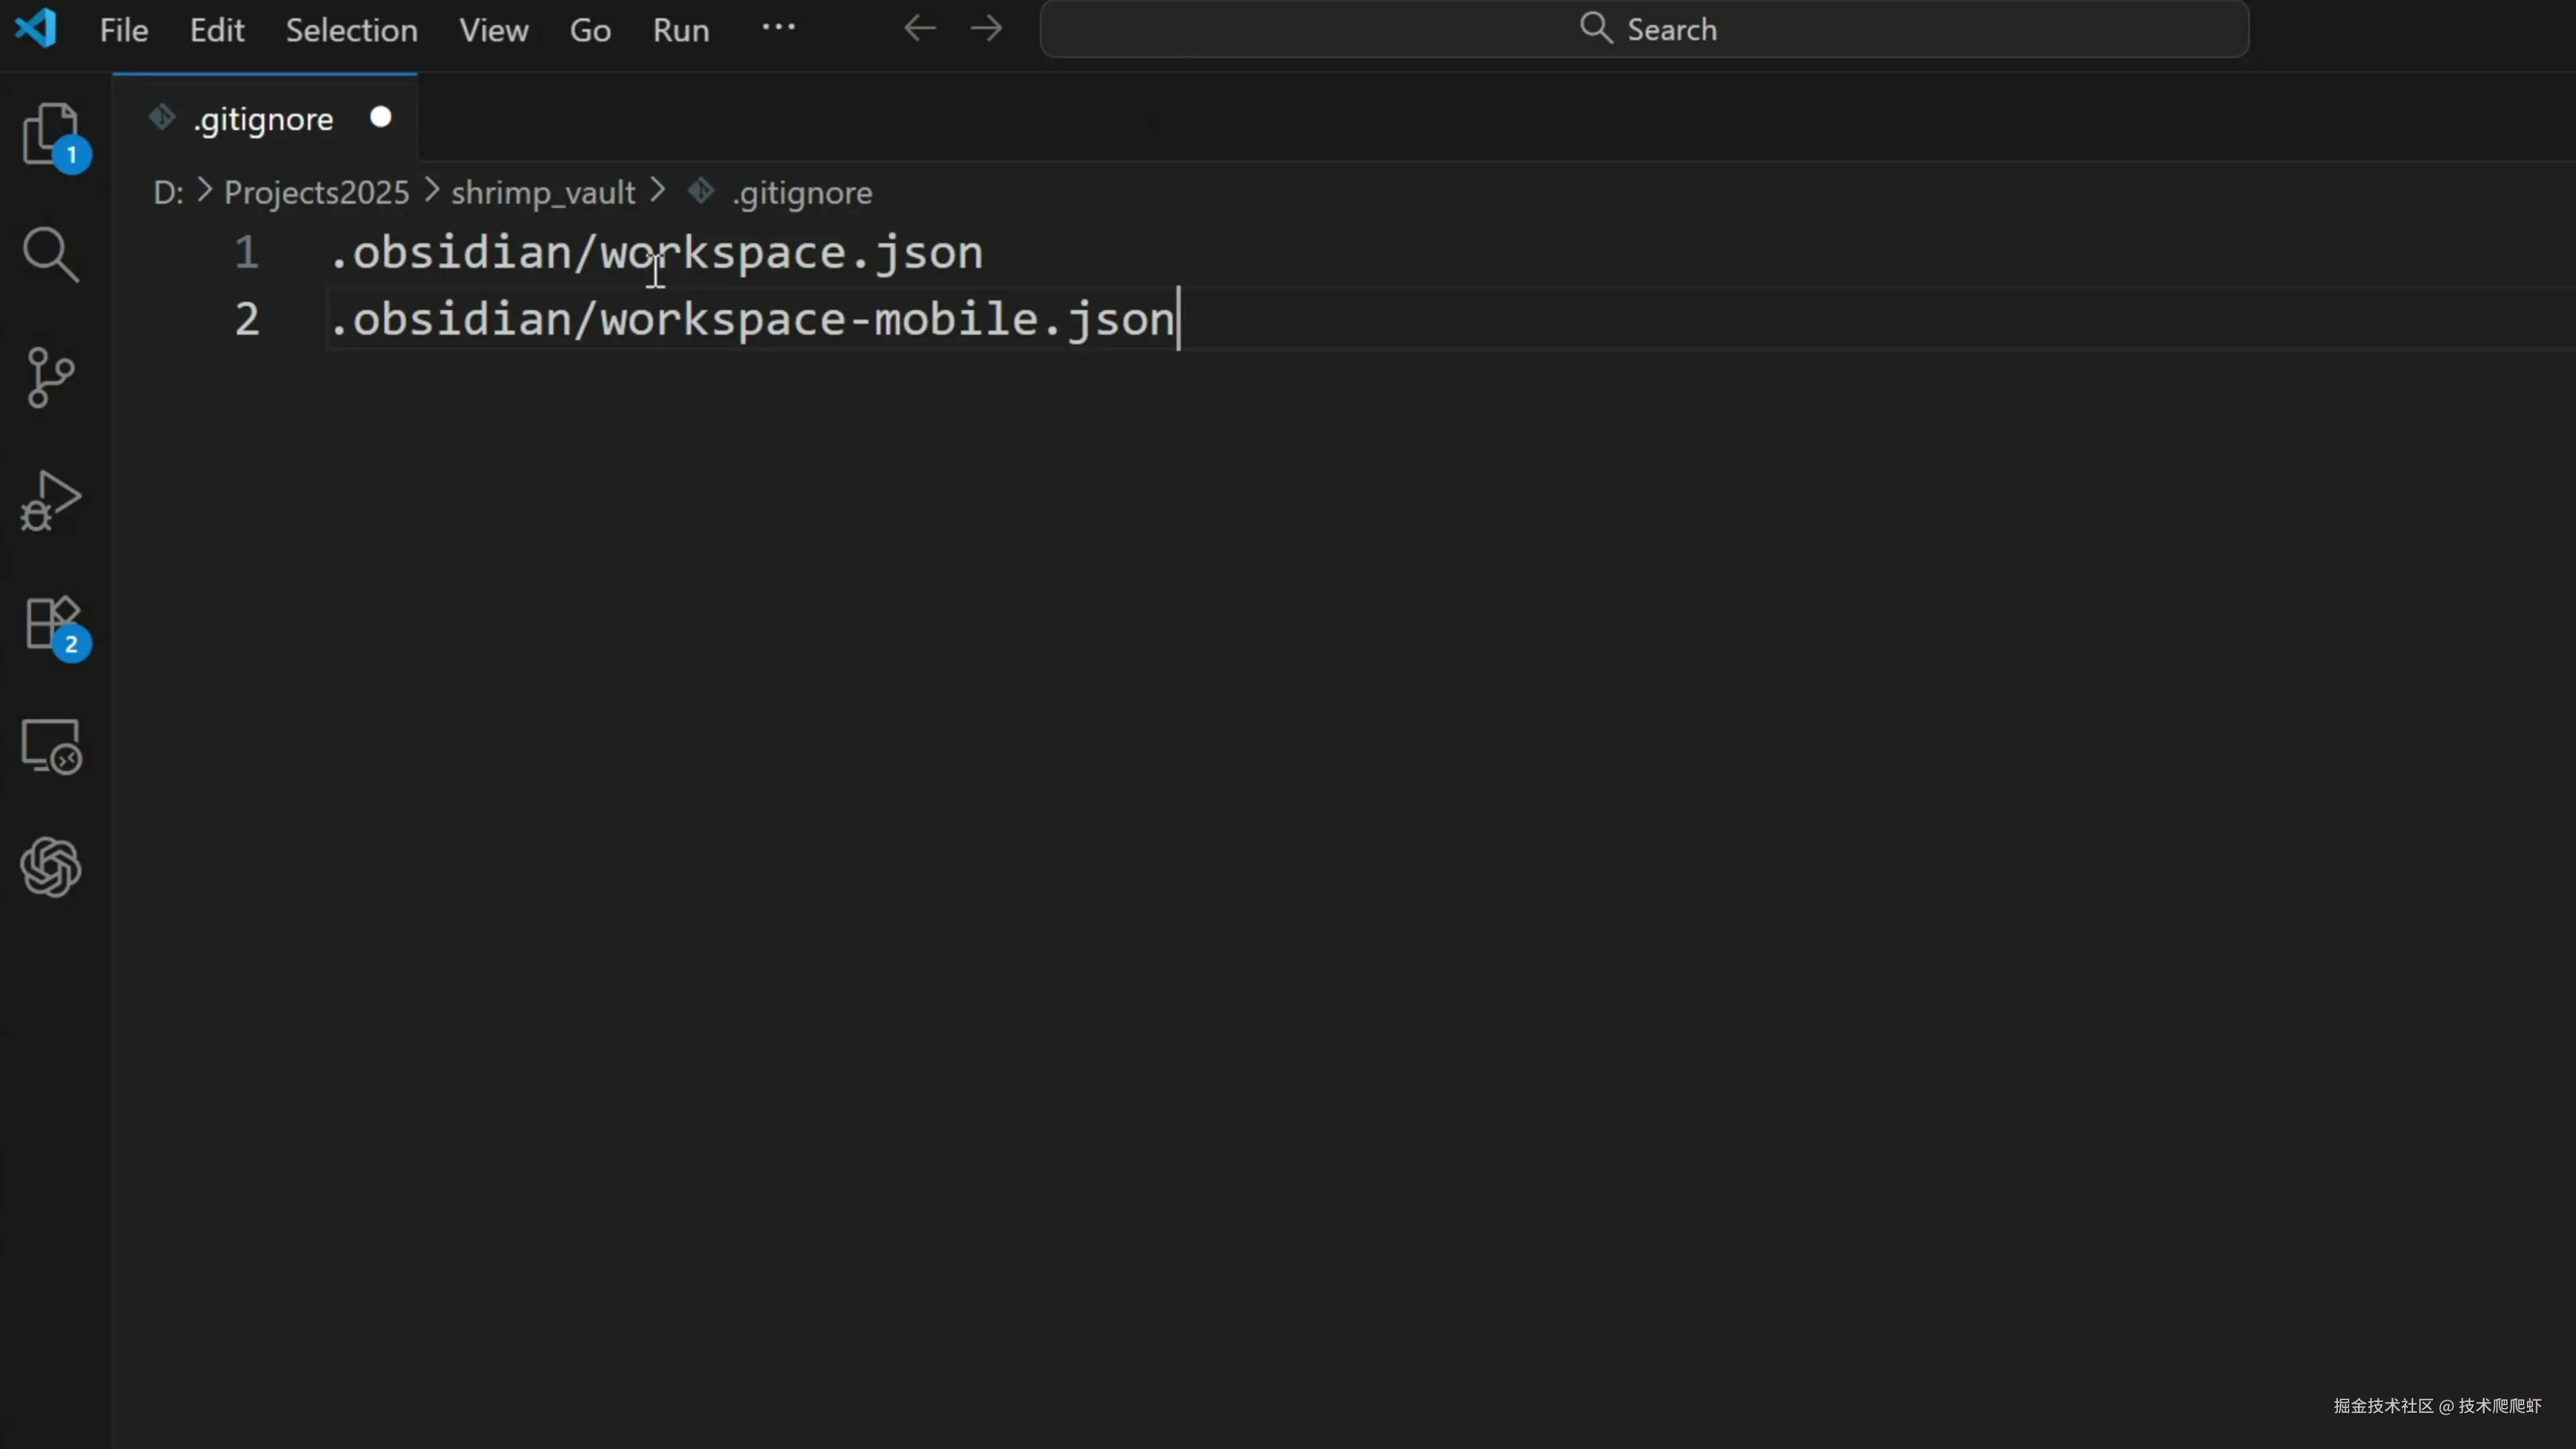This screenshot has width=2576, height=1449.
Task: Go back using the left arrow
Action: point(919,28)
